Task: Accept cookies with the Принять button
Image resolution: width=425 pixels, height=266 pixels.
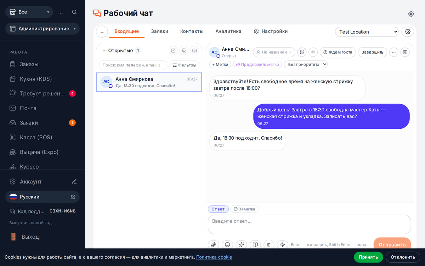Action: pyautogui.click(x=368, y=257)
